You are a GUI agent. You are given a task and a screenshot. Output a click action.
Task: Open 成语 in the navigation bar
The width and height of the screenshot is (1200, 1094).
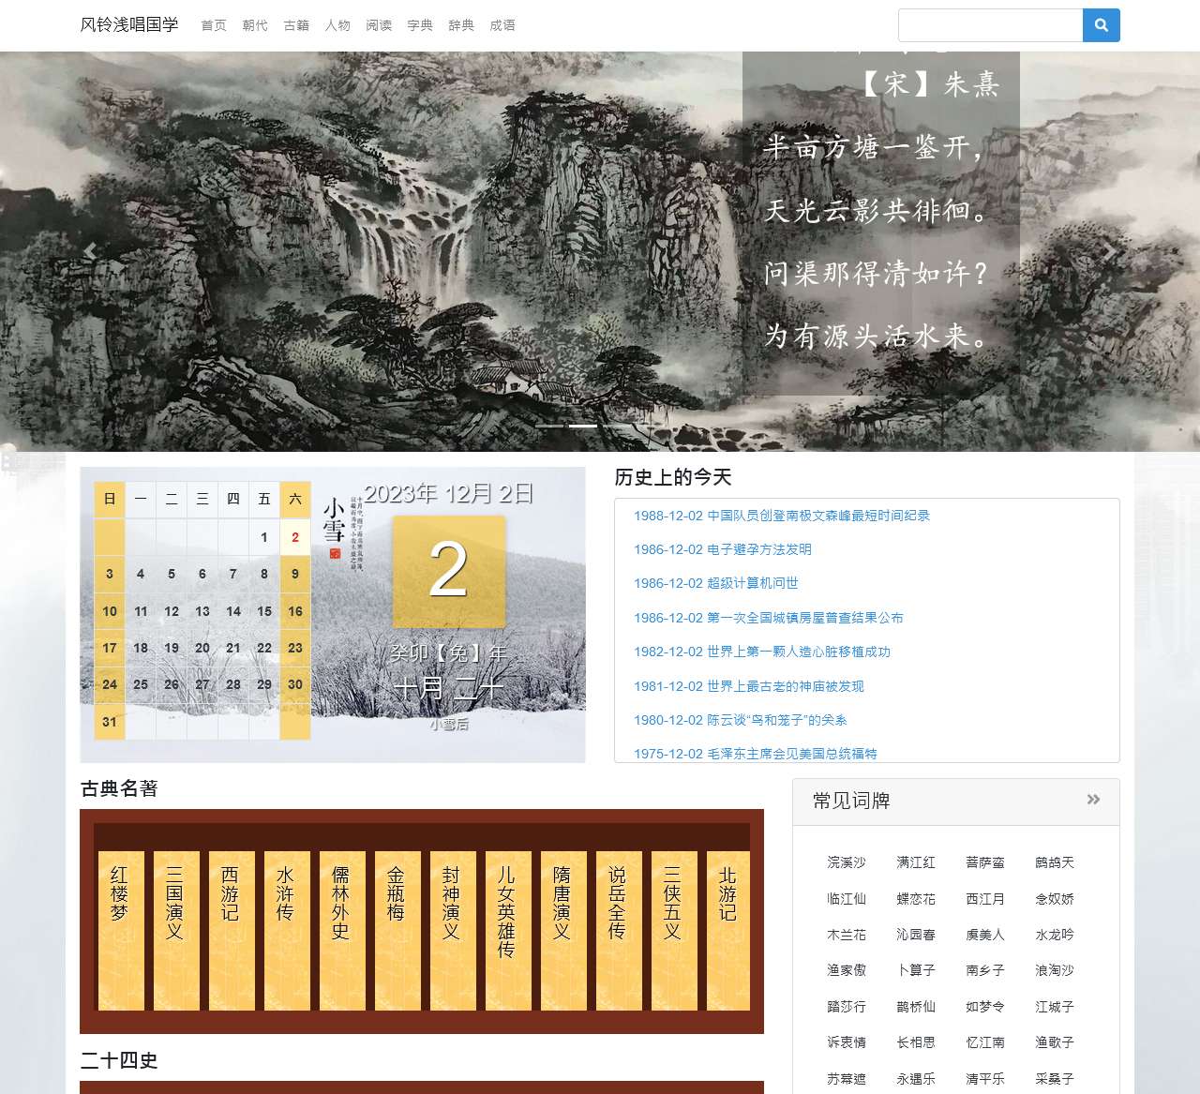pyautogui.click(x=502, y=25)
